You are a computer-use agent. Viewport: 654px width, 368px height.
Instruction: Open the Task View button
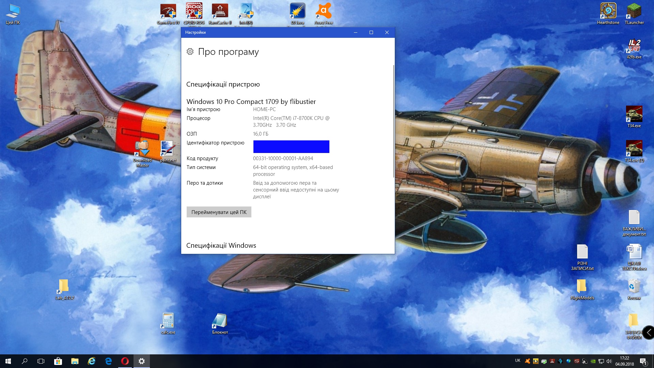(41, 361)
